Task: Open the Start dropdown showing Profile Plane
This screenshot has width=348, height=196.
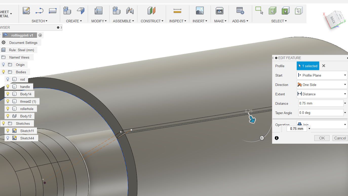Action: pyautogui.click(x=322, y=75)
